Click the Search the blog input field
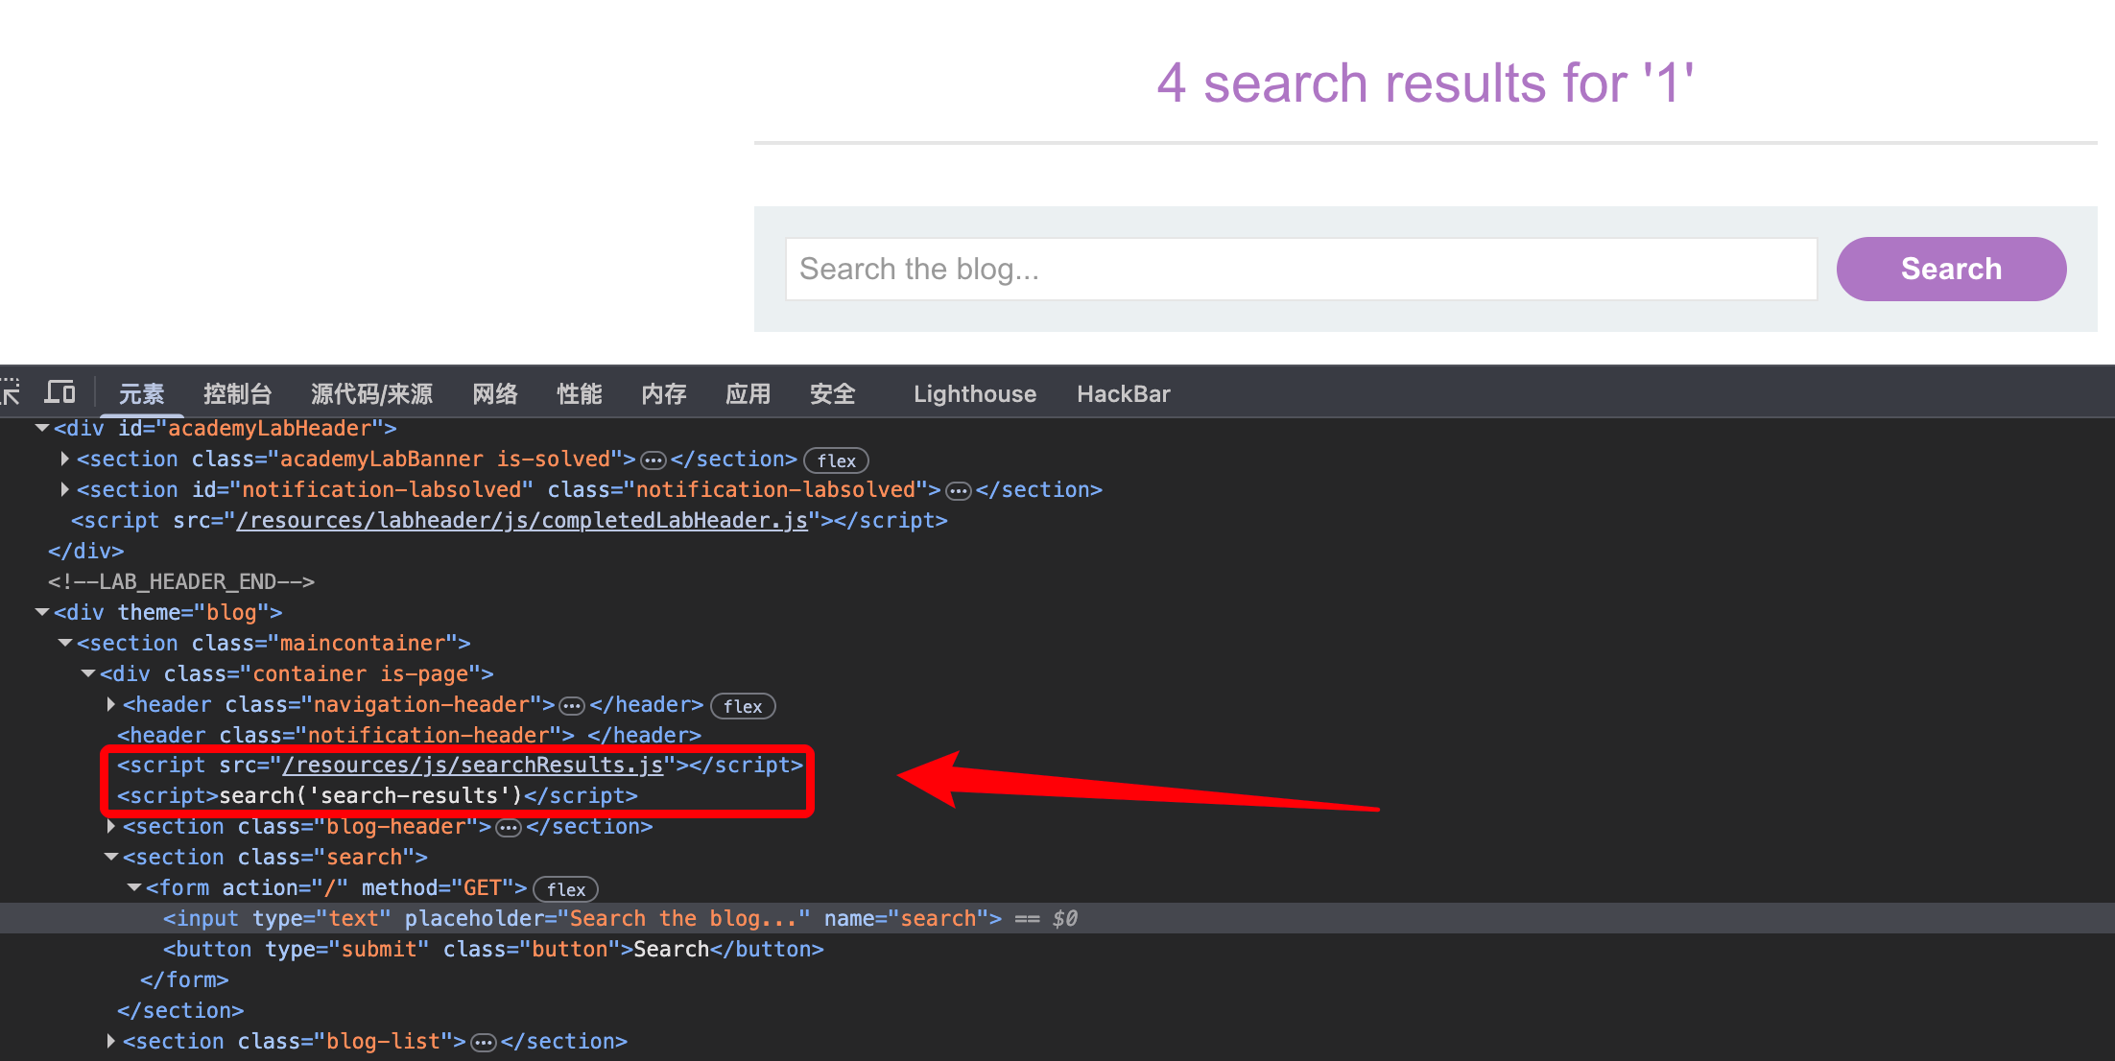 [1300, 269]
